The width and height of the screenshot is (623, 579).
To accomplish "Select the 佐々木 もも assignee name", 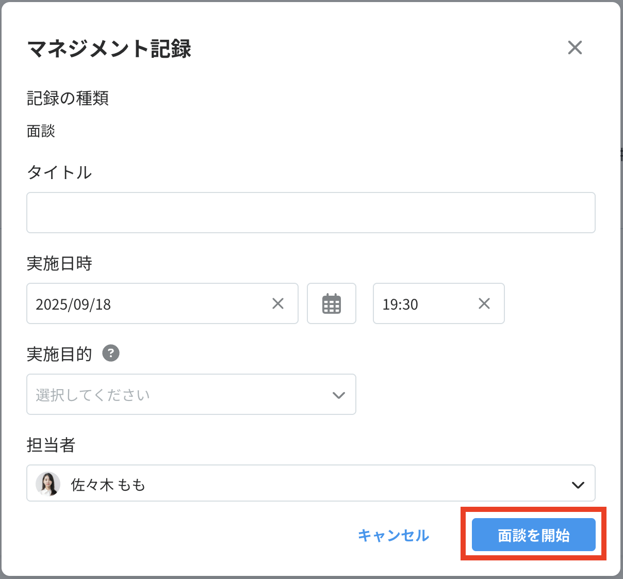I will coord(108,485).
